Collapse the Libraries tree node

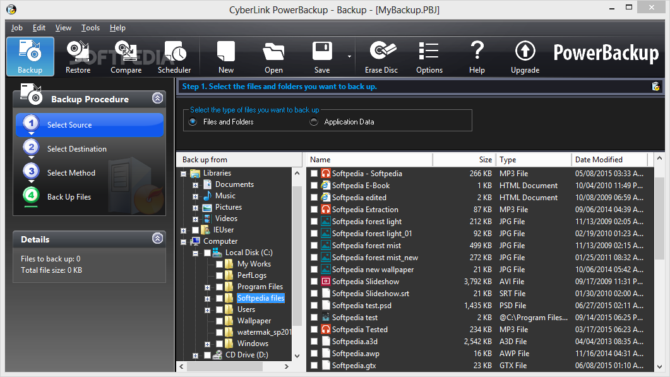coord(183,174)
